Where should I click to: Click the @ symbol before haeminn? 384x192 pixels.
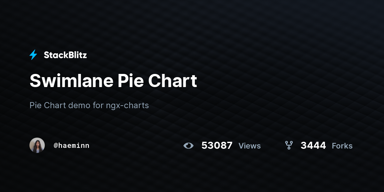tap(56, 146)
